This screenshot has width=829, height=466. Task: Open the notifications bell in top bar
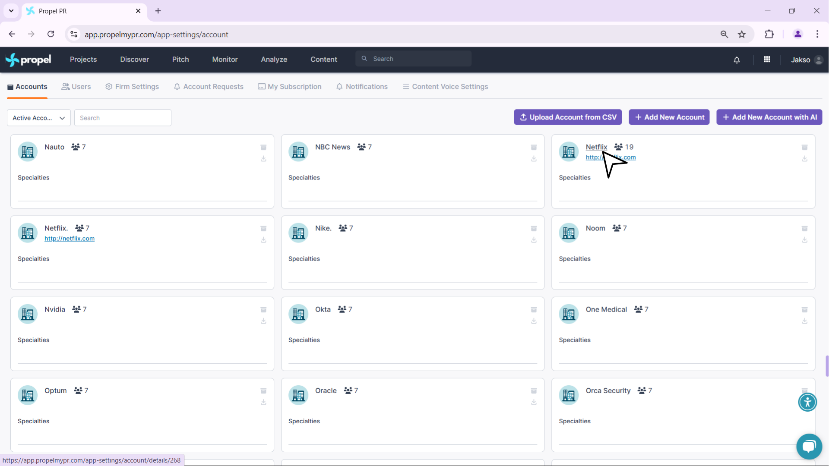point(737,60)
